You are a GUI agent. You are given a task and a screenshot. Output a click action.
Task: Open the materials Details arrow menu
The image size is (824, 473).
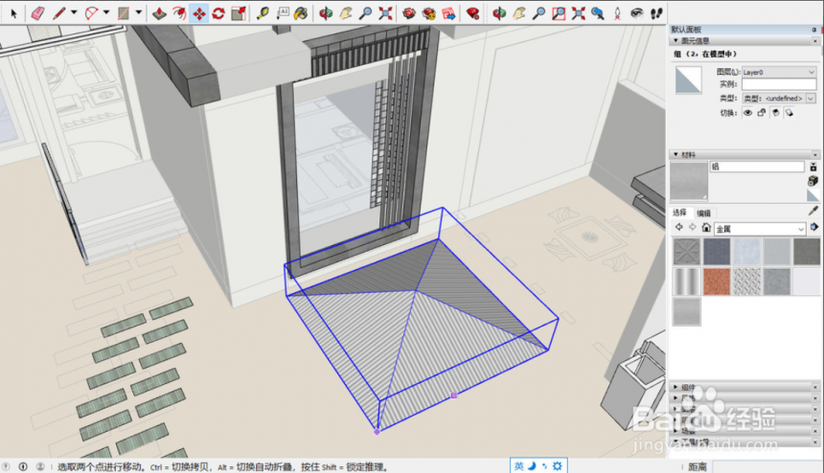click(814, 227)
